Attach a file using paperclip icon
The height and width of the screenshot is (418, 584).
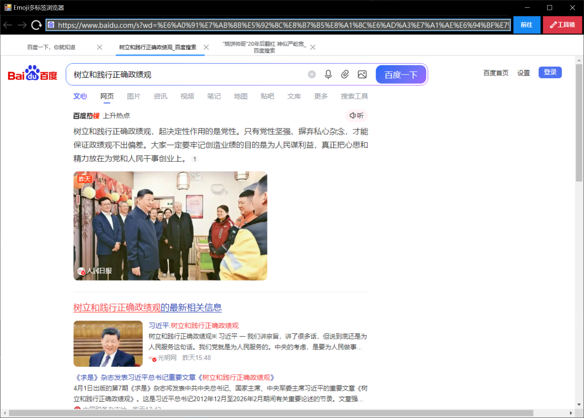345,75
